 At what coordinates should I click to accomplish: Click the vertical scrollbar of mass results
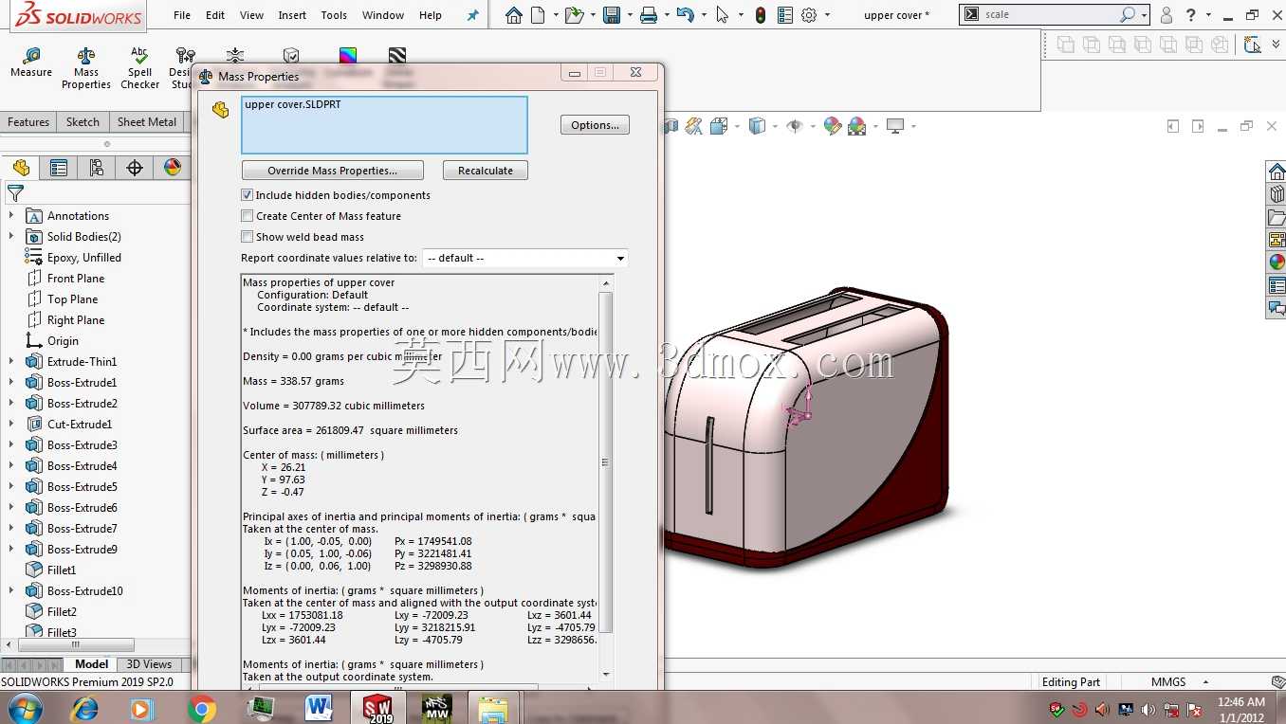point(606,462)
